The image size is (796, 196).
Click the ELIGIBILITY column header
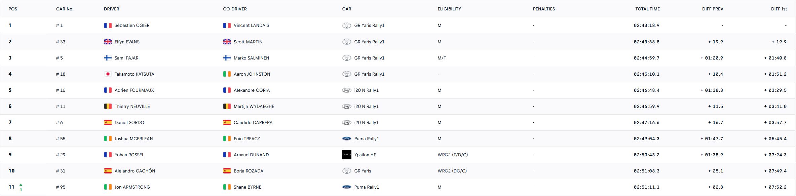449,9
